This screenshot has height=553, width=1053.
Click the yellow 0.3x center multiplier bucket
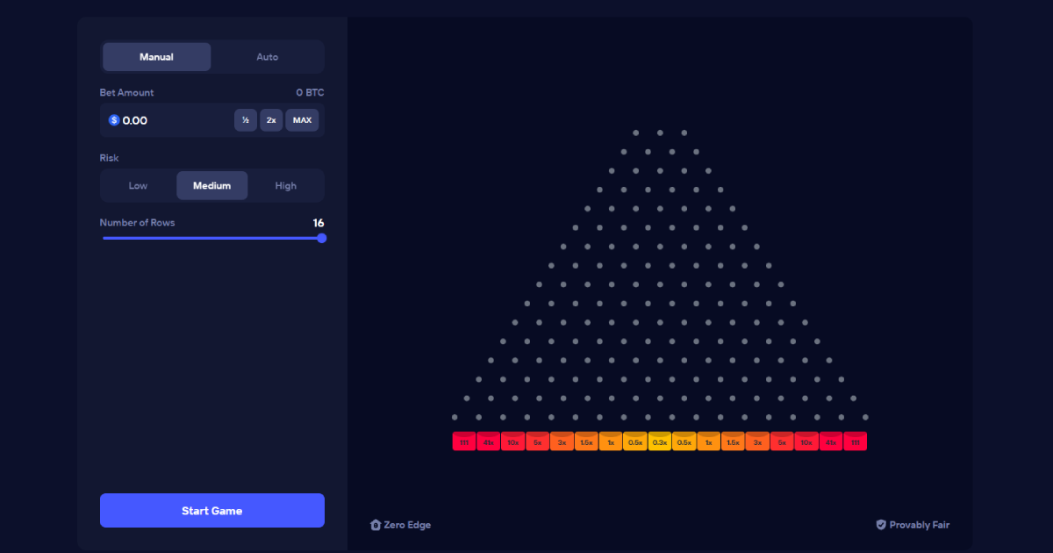point(660,442)
